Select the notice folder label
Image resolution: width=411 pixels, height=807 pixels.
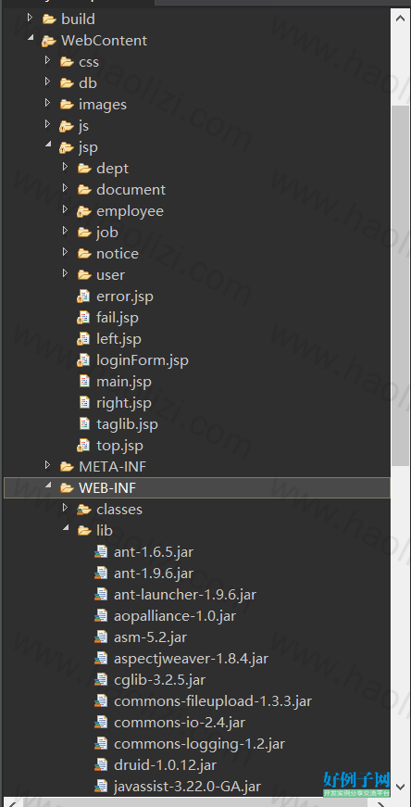[x=118, y=254]
